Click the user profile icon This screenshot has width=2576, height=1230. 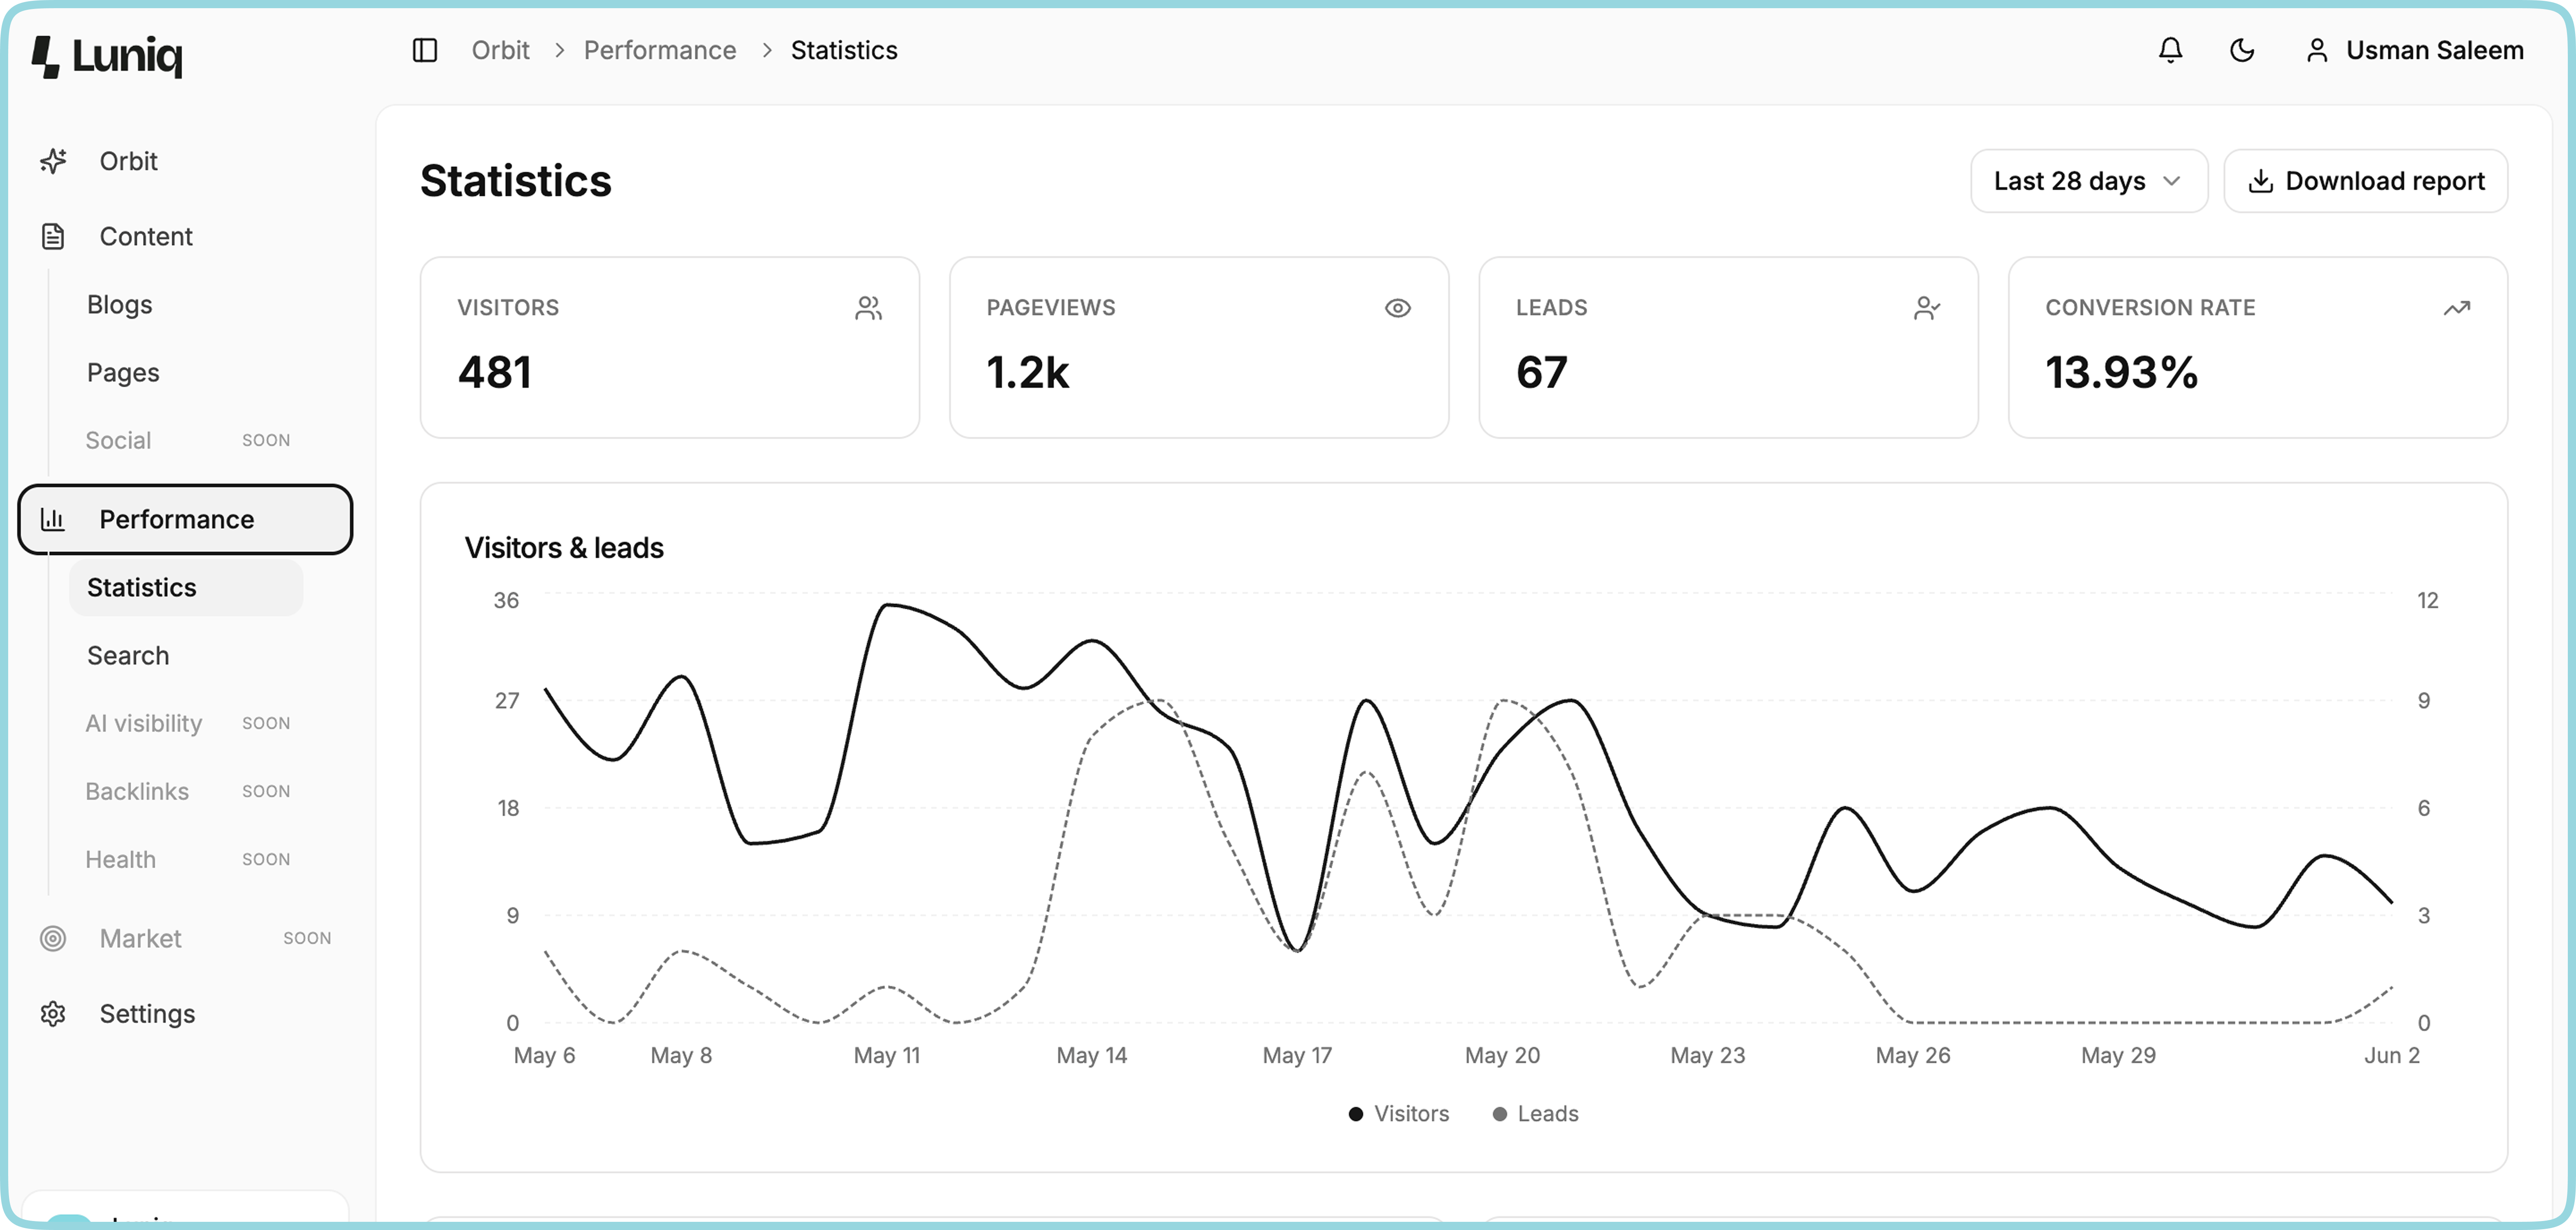point(2317,50)
